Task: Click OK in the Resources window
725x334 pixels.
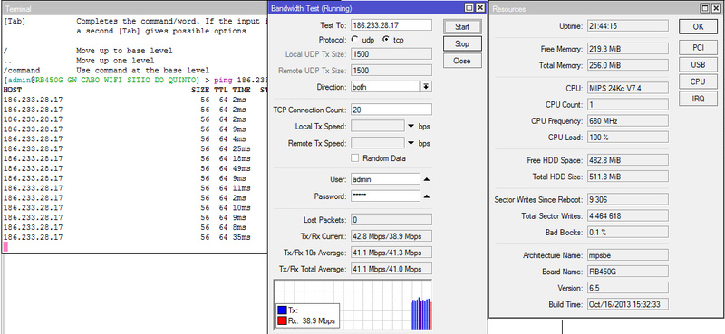Action: (698, 27)
